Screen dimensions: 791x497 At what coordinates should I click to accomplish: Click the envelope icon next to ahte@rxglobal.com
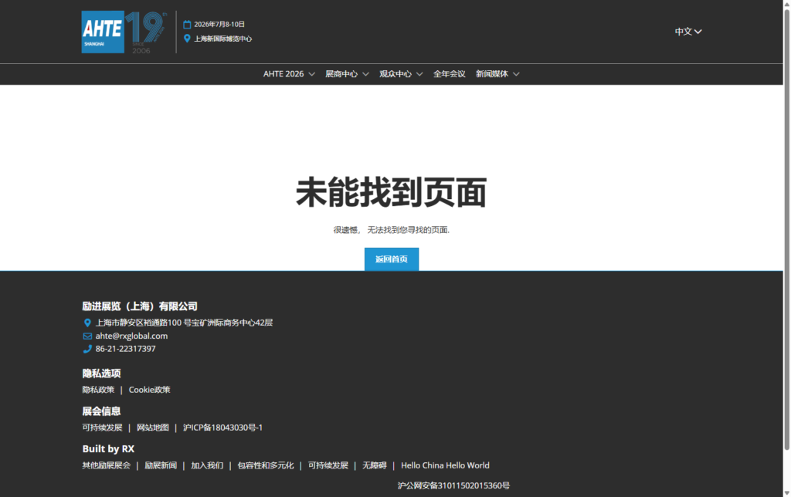(x=87, y=336)
